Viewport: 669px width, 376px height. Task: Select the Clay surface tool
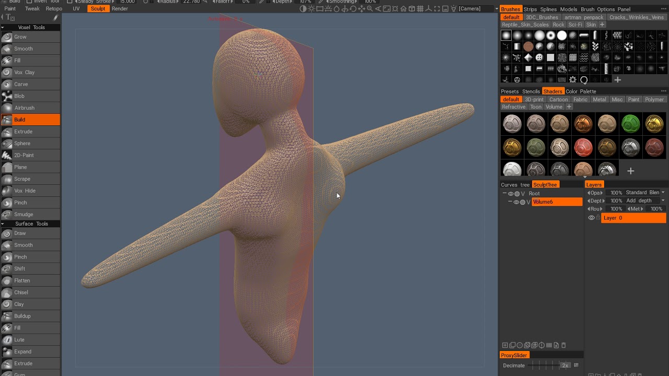(30, 304)
